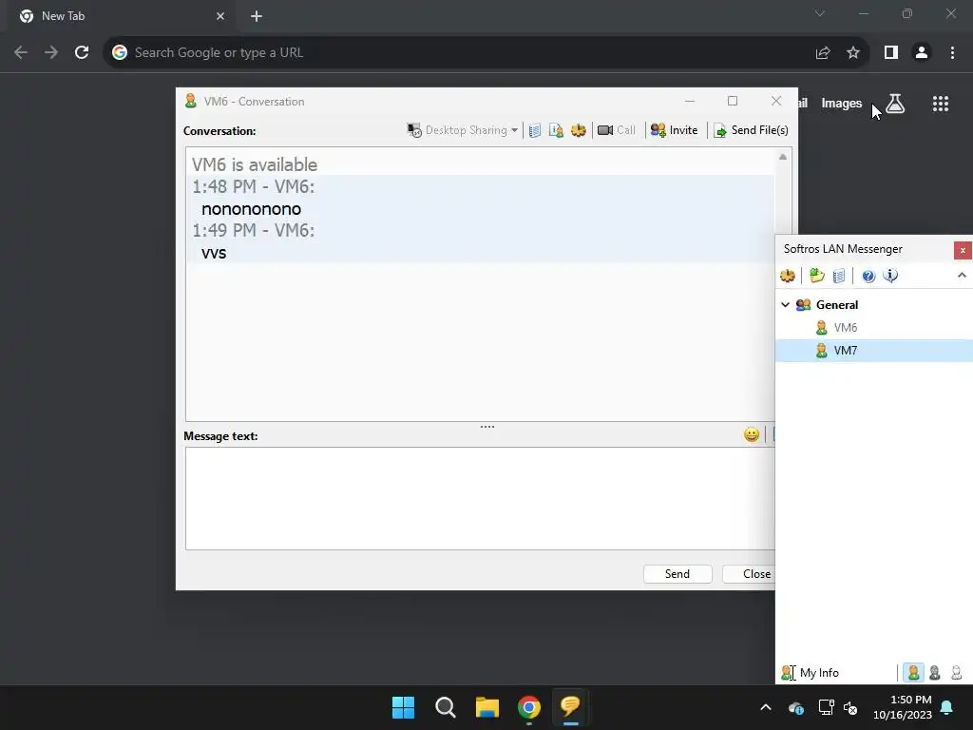This screenshot has height=730, width=973.
Task: Open received files folder in Messenger panel
Action: point(817,276)
